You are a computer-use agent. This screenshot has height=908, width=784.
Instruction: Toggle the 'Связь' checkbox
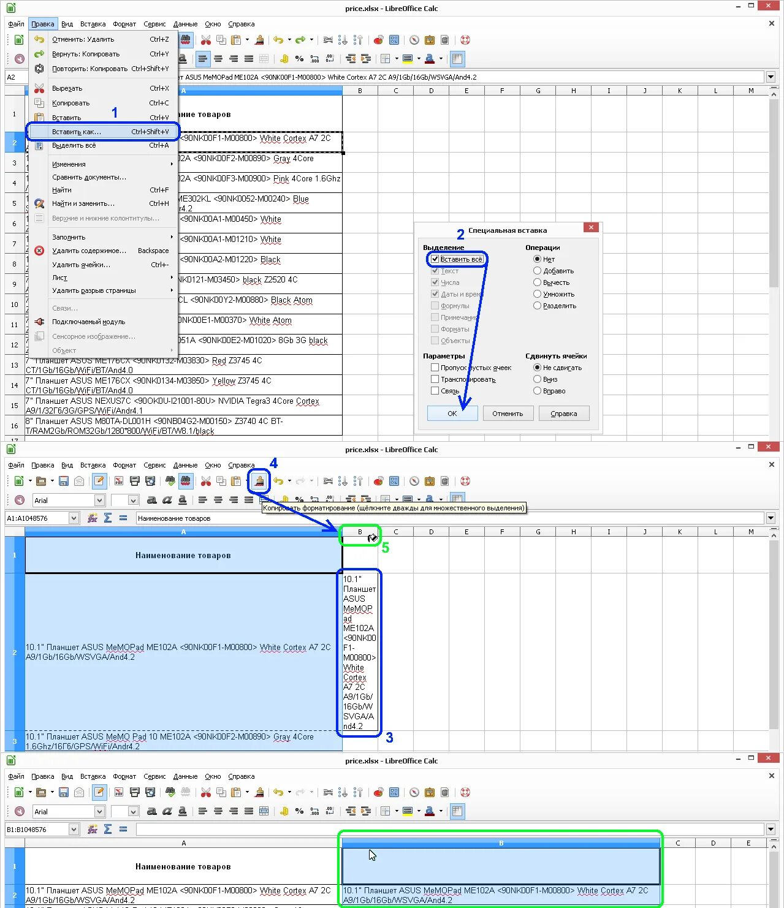435,391
